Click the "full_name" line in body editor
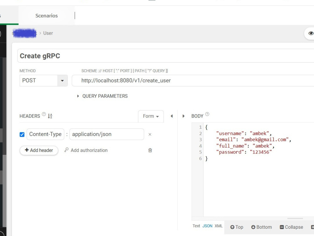The image size is (314, 236). click(x=245, y=146)
